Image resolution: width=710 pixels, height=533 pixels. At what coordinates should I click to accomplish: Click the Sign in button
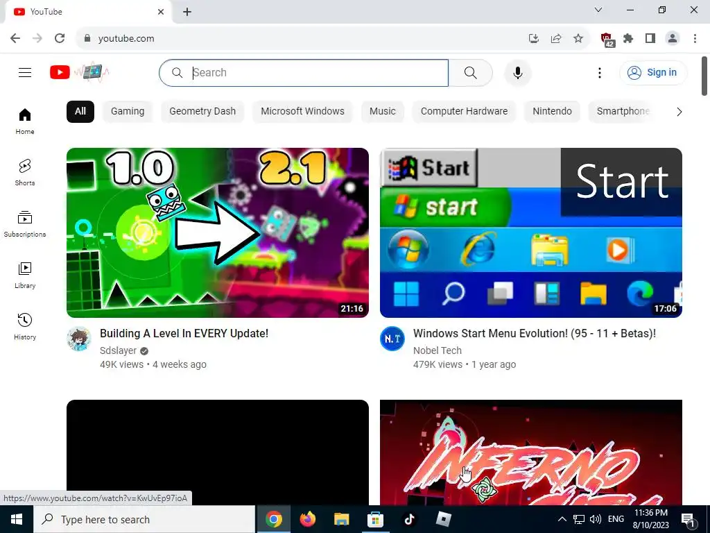(x=653, y=72)
